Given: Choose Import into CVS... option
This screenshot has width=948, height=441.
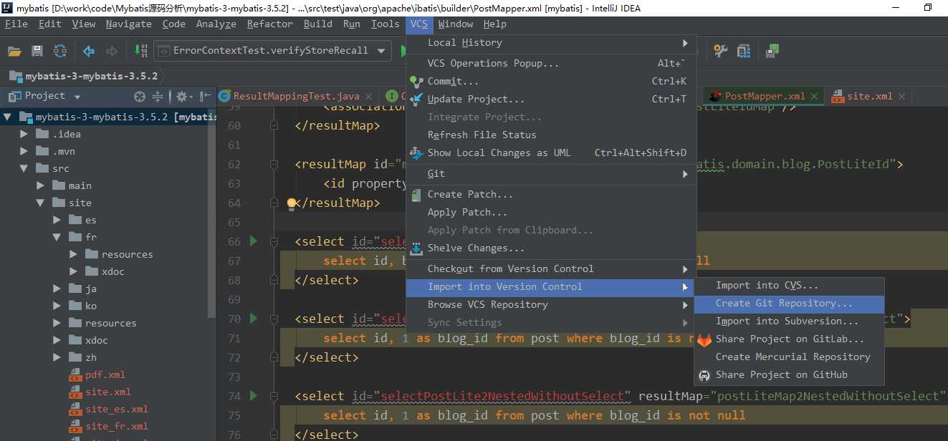Looking at the screenshot, I should 789,286.
